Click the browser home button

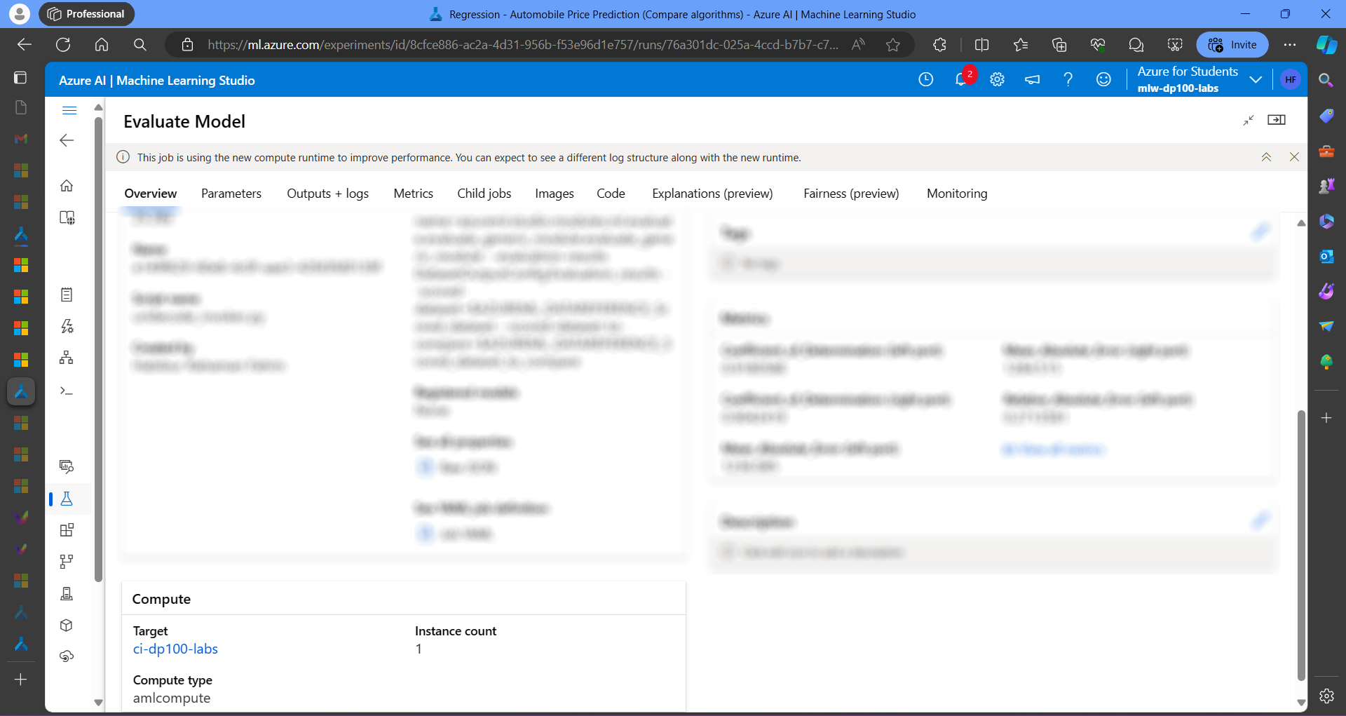102,45
